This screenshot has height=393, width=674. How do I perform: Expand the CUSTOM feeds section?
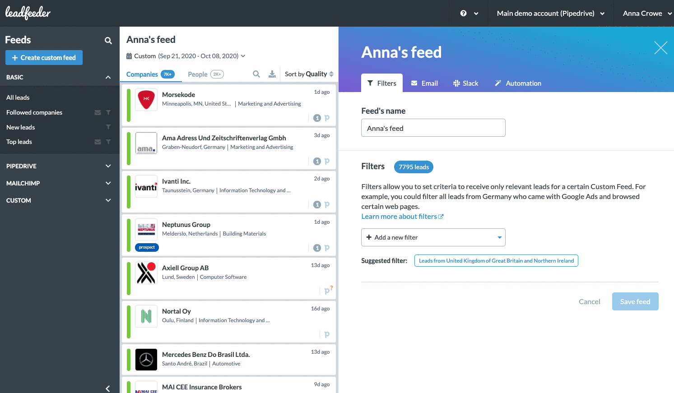[108, 200]
